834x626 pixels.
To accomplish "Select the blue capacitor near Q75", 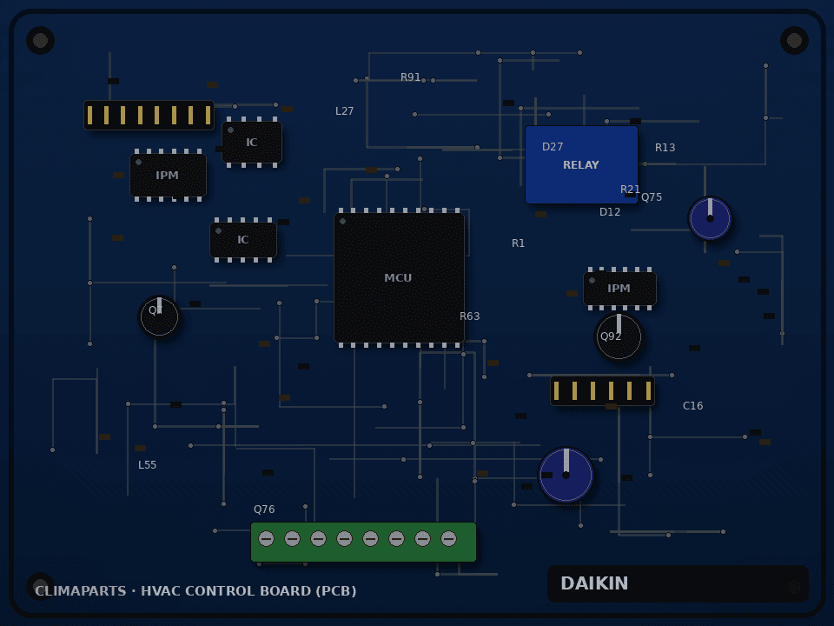I will tap(710, 218).
